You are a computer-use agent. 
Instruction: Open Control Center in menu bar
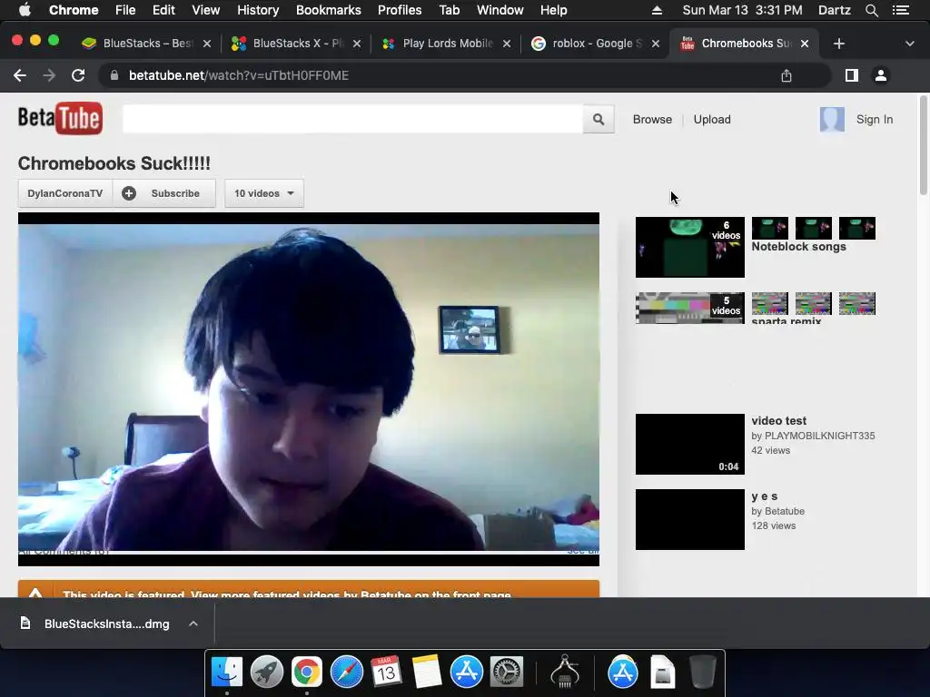click(x=901, y=10)
